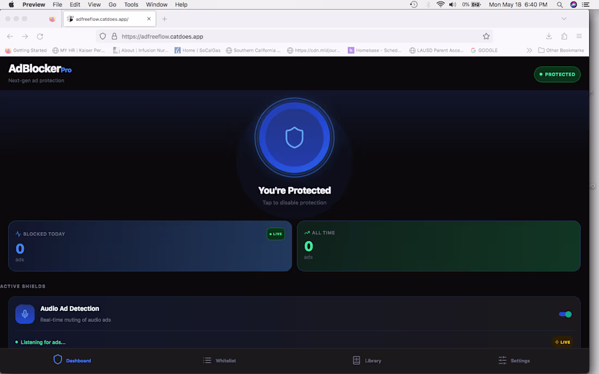
Task: Expand the list all tabs chevron
Action: pyautogui.click(x=564, y=18)
